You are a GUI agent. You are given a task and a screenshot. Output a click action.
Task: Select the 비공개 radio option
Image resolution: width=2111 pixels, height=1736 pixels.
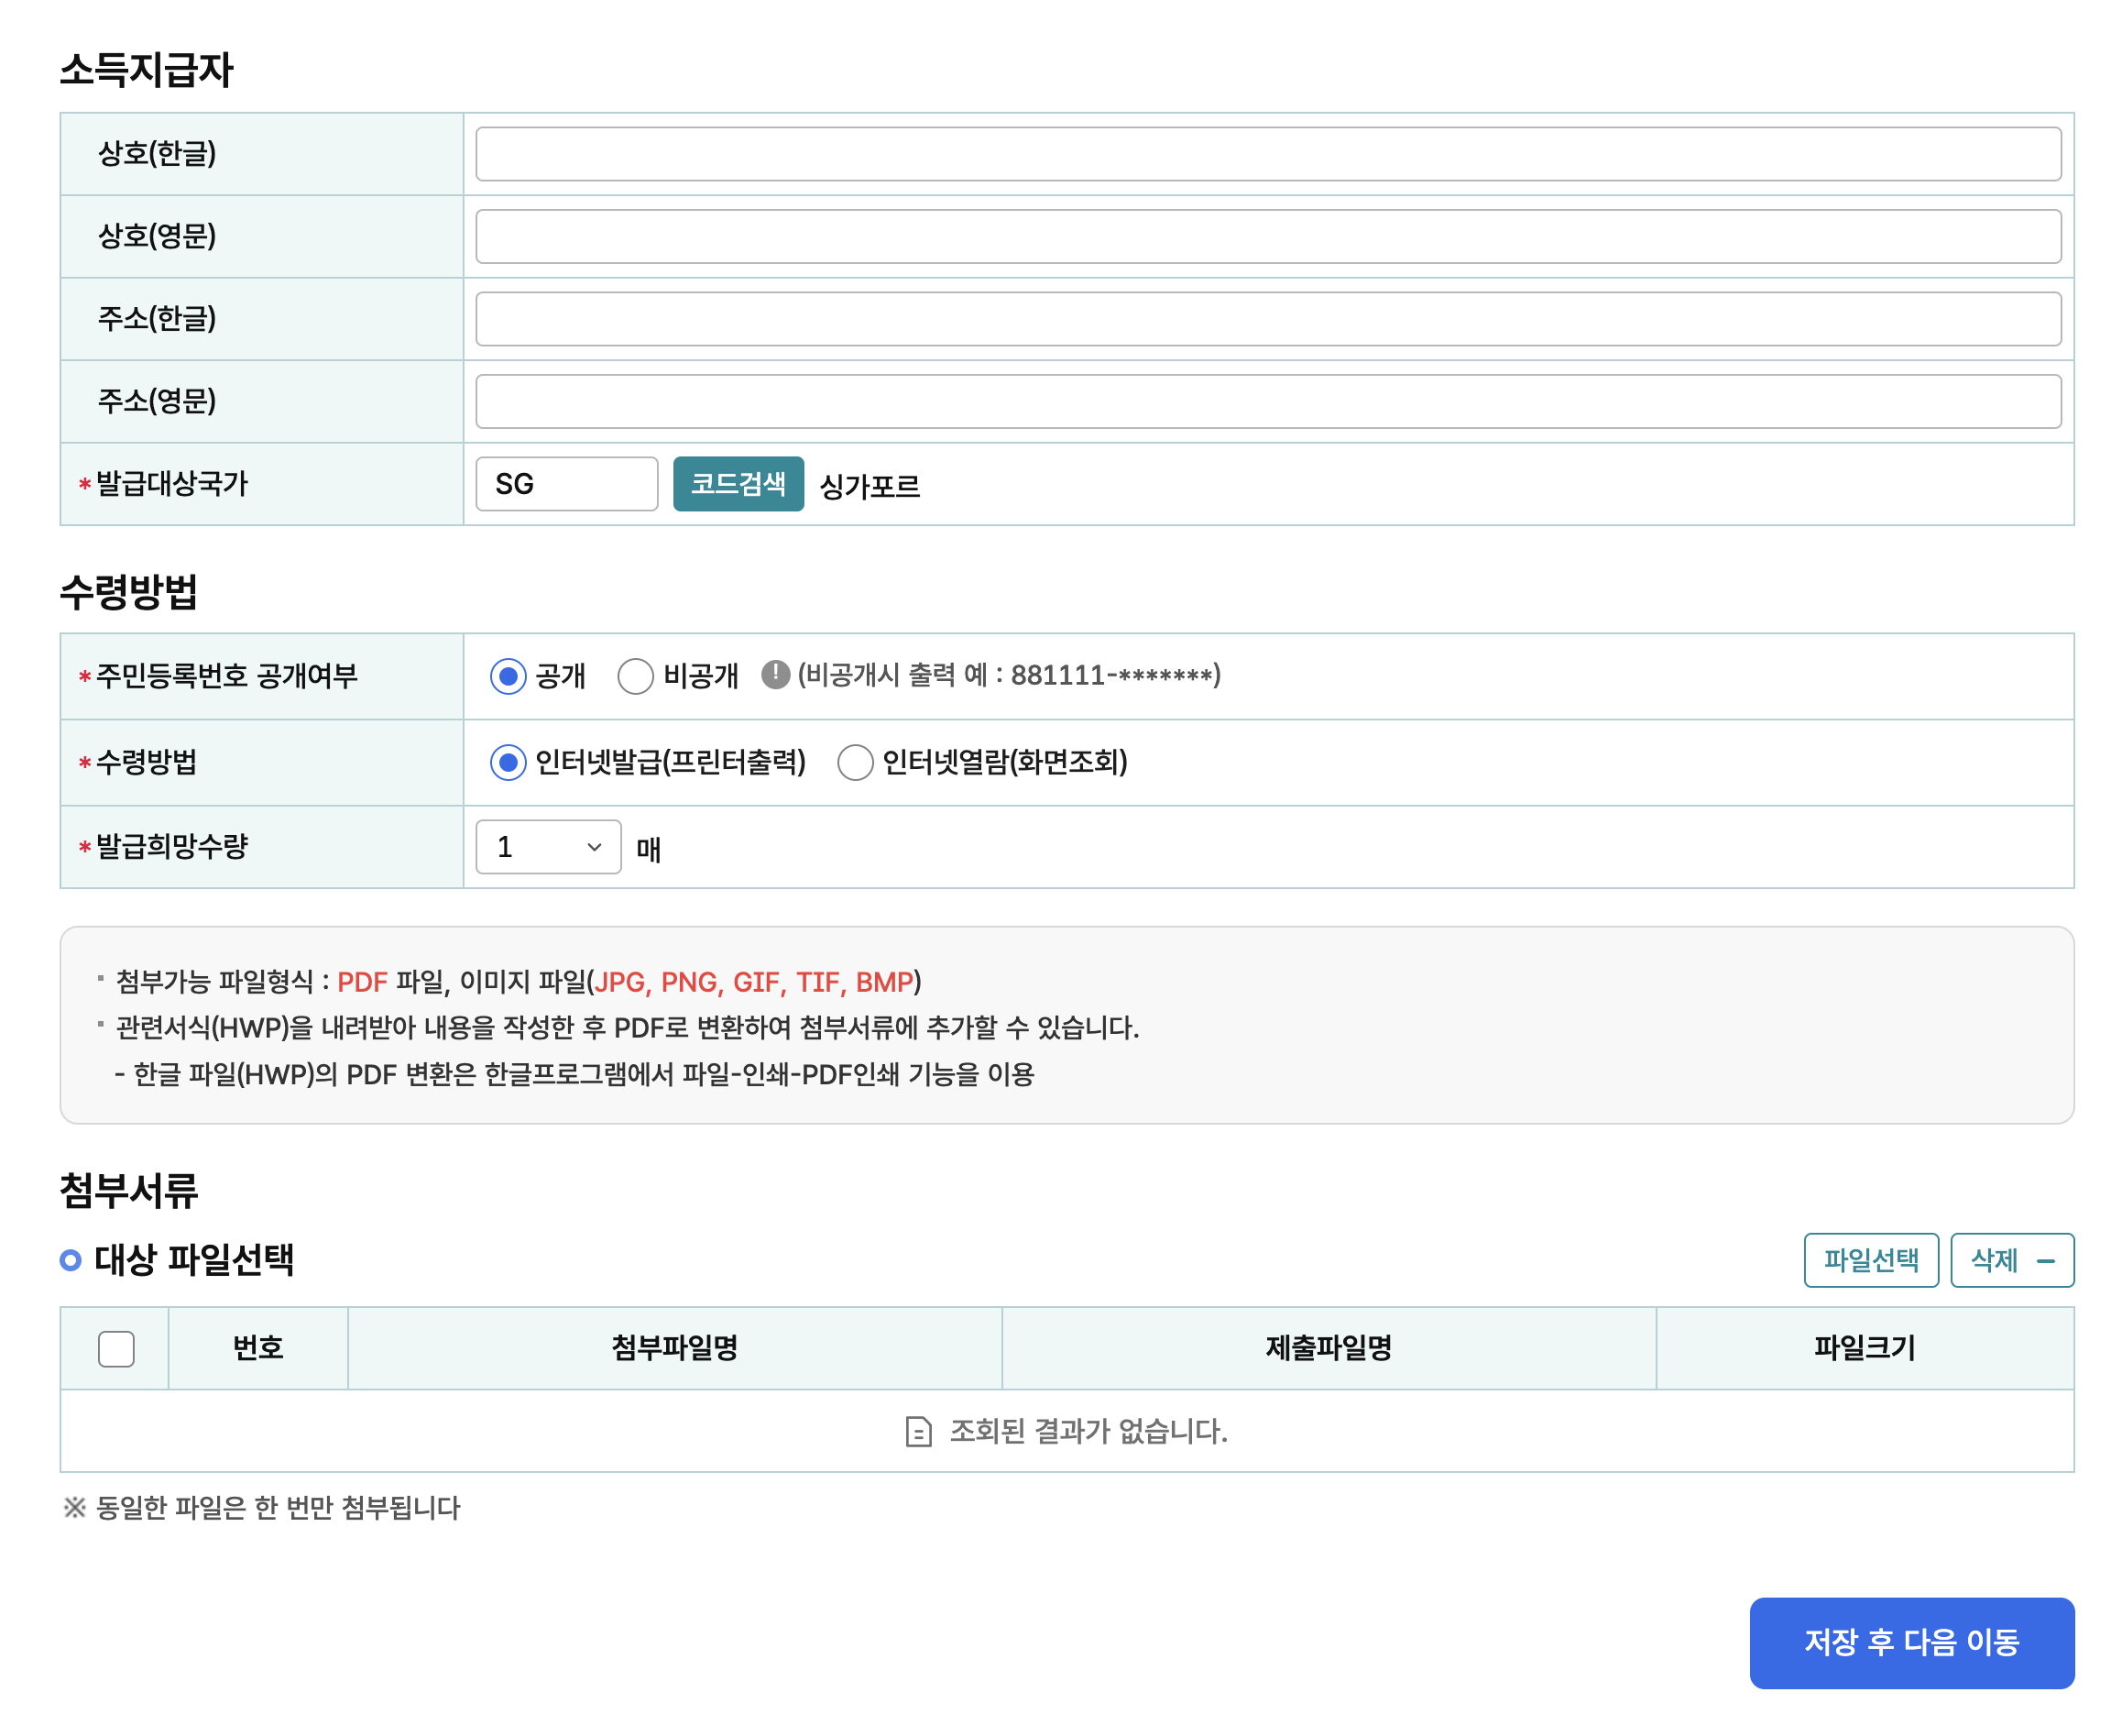(635, 676)
